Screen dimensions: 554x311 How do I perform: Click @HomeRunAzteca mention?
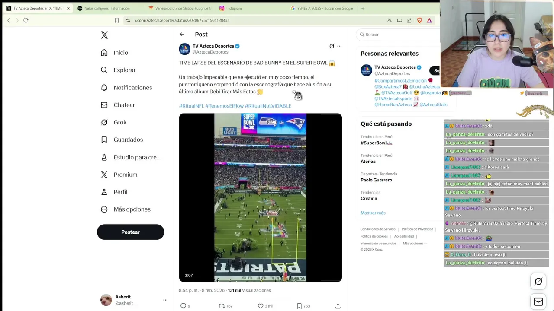(x=393, y=105)
